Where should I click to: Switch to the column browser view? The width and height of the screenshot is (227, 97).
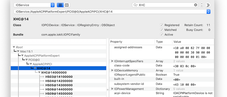[67, 5]
